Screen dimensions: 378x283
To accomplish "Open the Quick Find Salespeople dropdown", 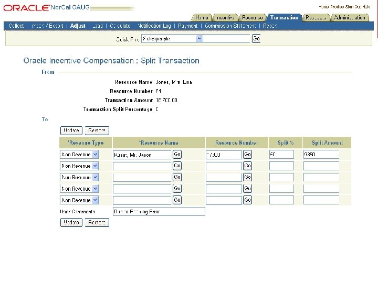I will (172, 38).
